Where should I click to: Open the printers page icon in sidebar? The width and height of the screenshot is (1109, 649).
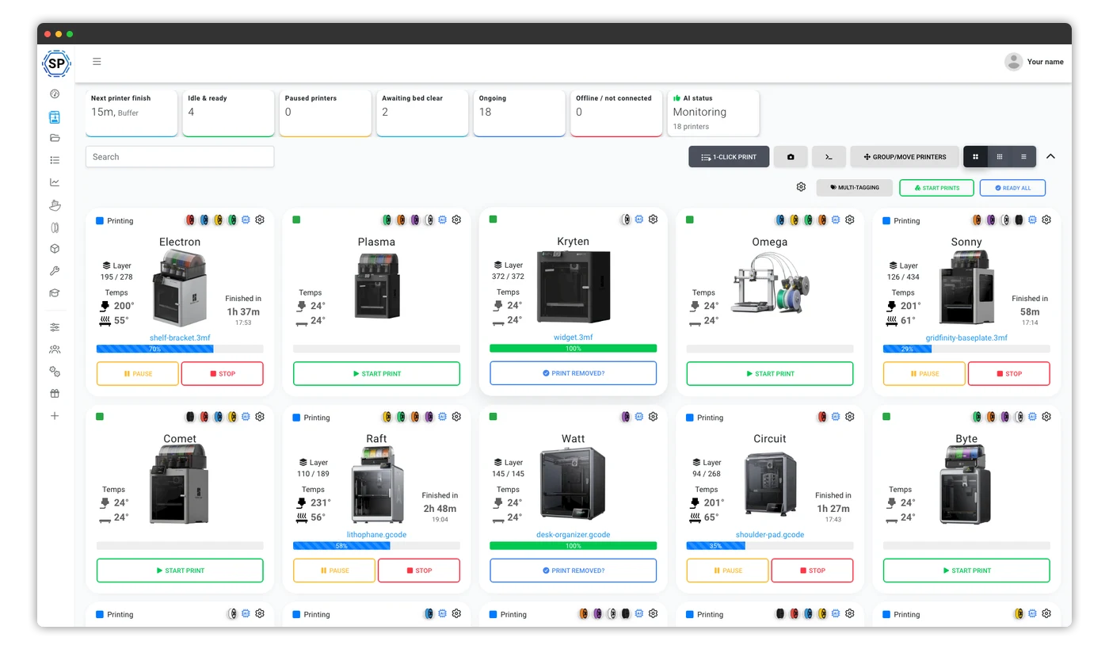[x=55, y=117]
